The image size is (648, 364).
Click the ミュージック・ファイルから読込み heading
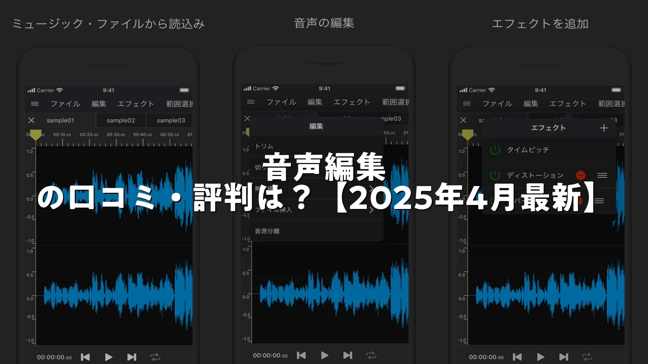click(x=109, y=24)
